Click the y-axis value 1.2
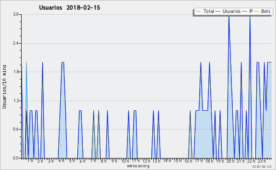 pos(16,101)
